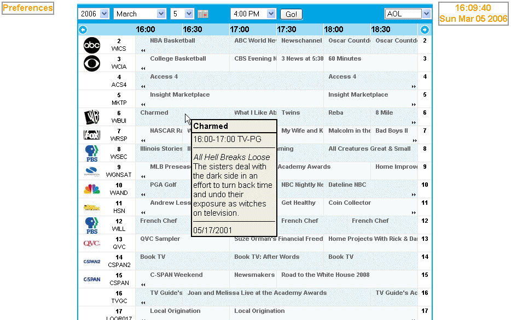Advance to later time slots with the right arrow
511x320 pixels.
pos(425,29)
